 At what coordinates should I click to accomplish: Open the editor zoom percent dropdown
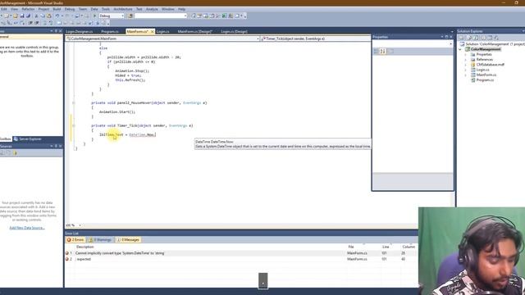[80, 225]
